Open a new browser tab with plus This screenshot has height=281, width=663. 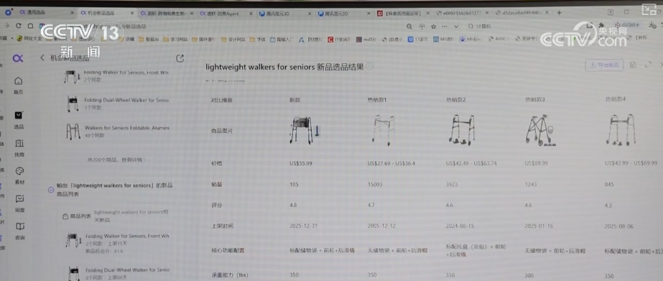(x=560, y=13)
